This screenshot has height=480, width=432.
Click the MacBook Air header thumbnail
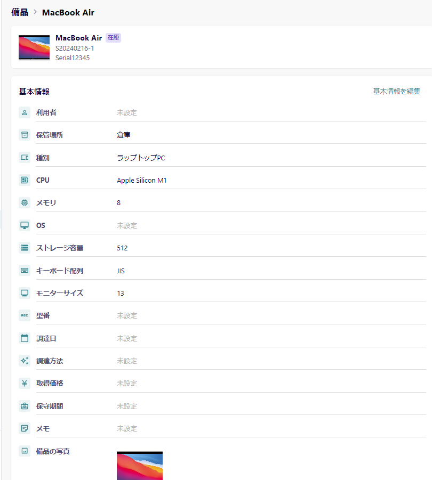pos(34,48)
